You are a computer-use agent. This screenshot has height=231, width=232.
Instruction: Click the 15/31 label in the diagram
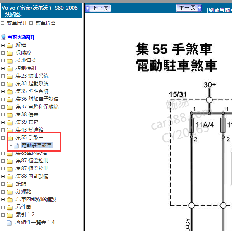[x=178, y=94]
